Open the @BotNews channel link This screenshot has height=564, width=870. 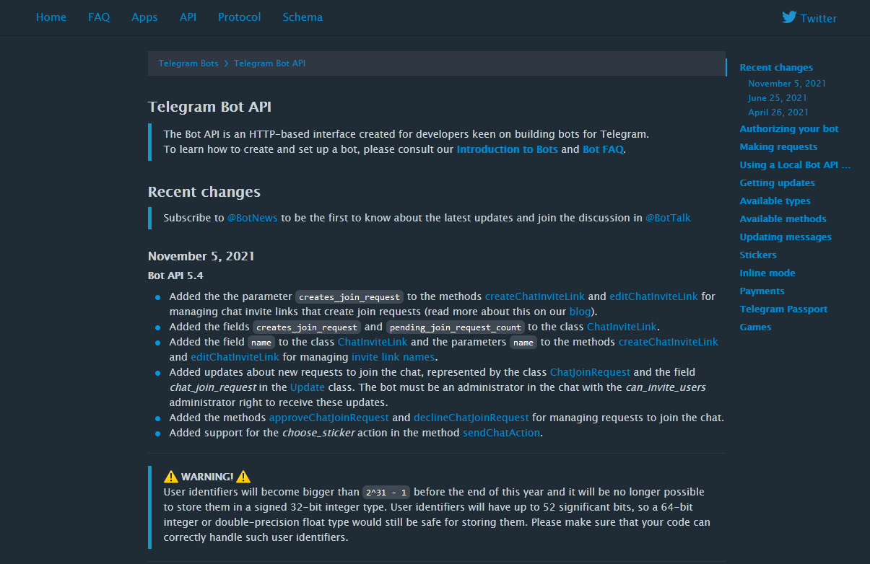(x=252, y=218)
